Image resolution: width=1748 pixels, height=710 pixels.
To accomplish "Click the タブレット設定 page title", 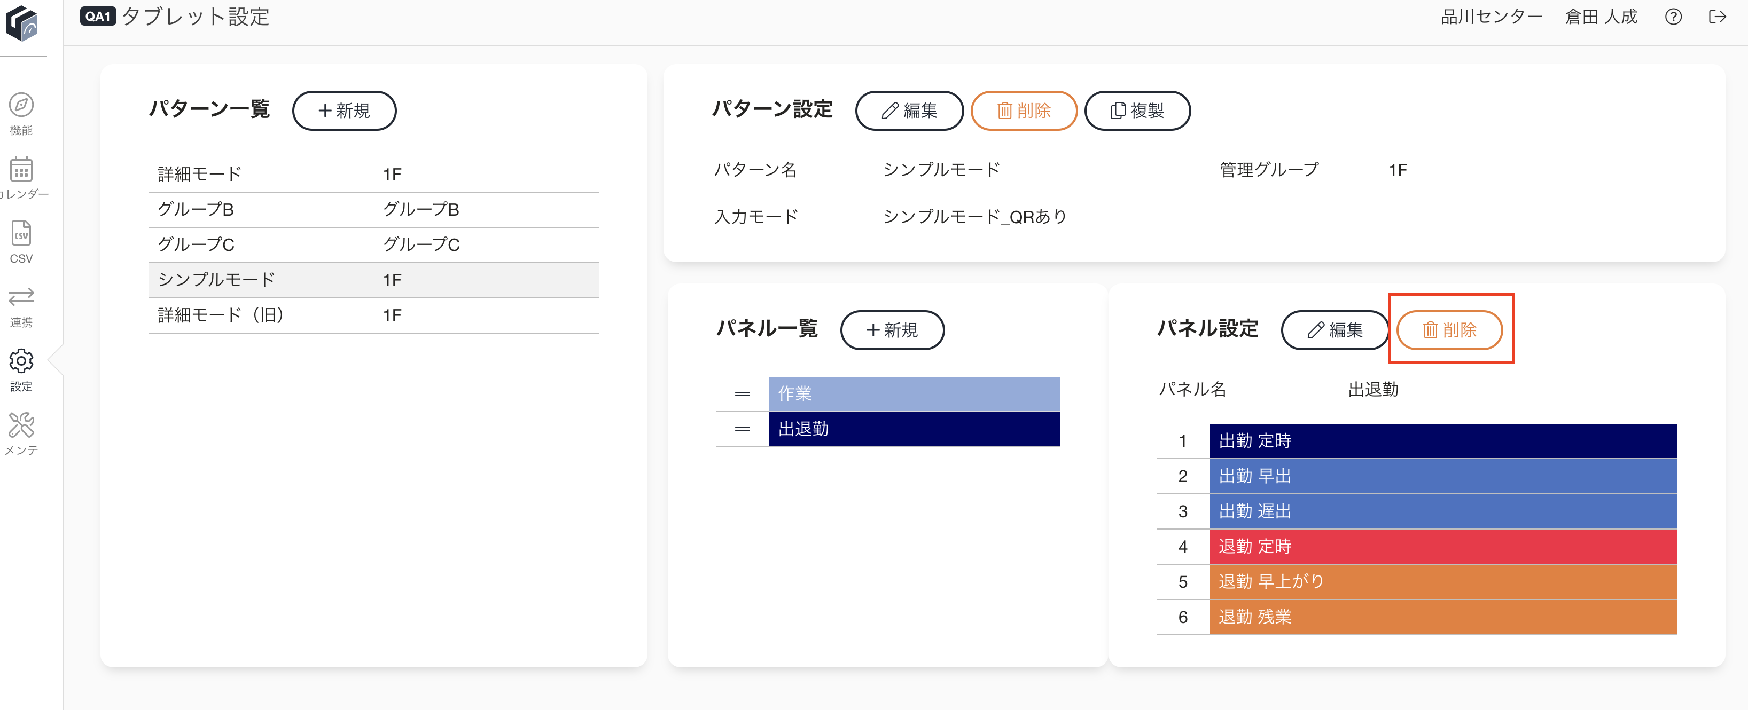I will 196,17.
